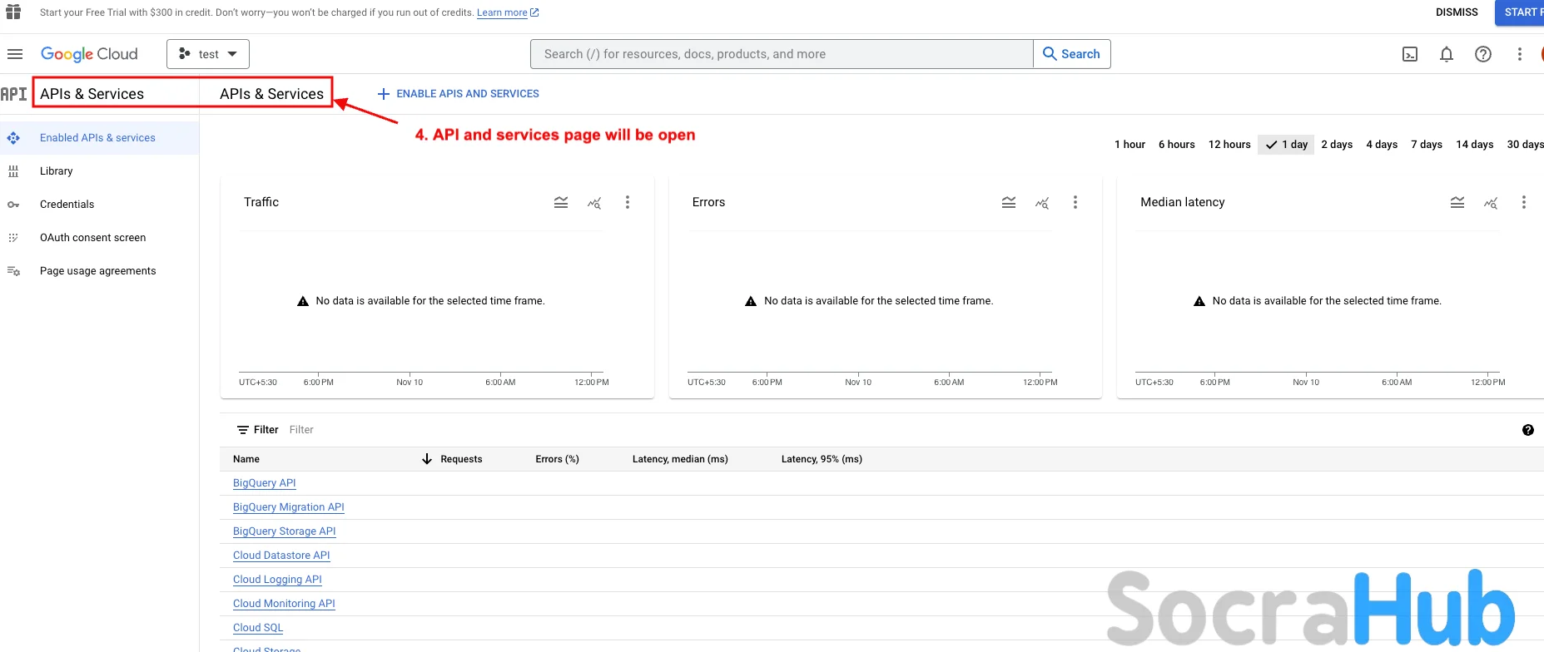Open Credentials in the sidebar
The width and height of the screenshot is (1544, 652).
(x=67, y=205)
